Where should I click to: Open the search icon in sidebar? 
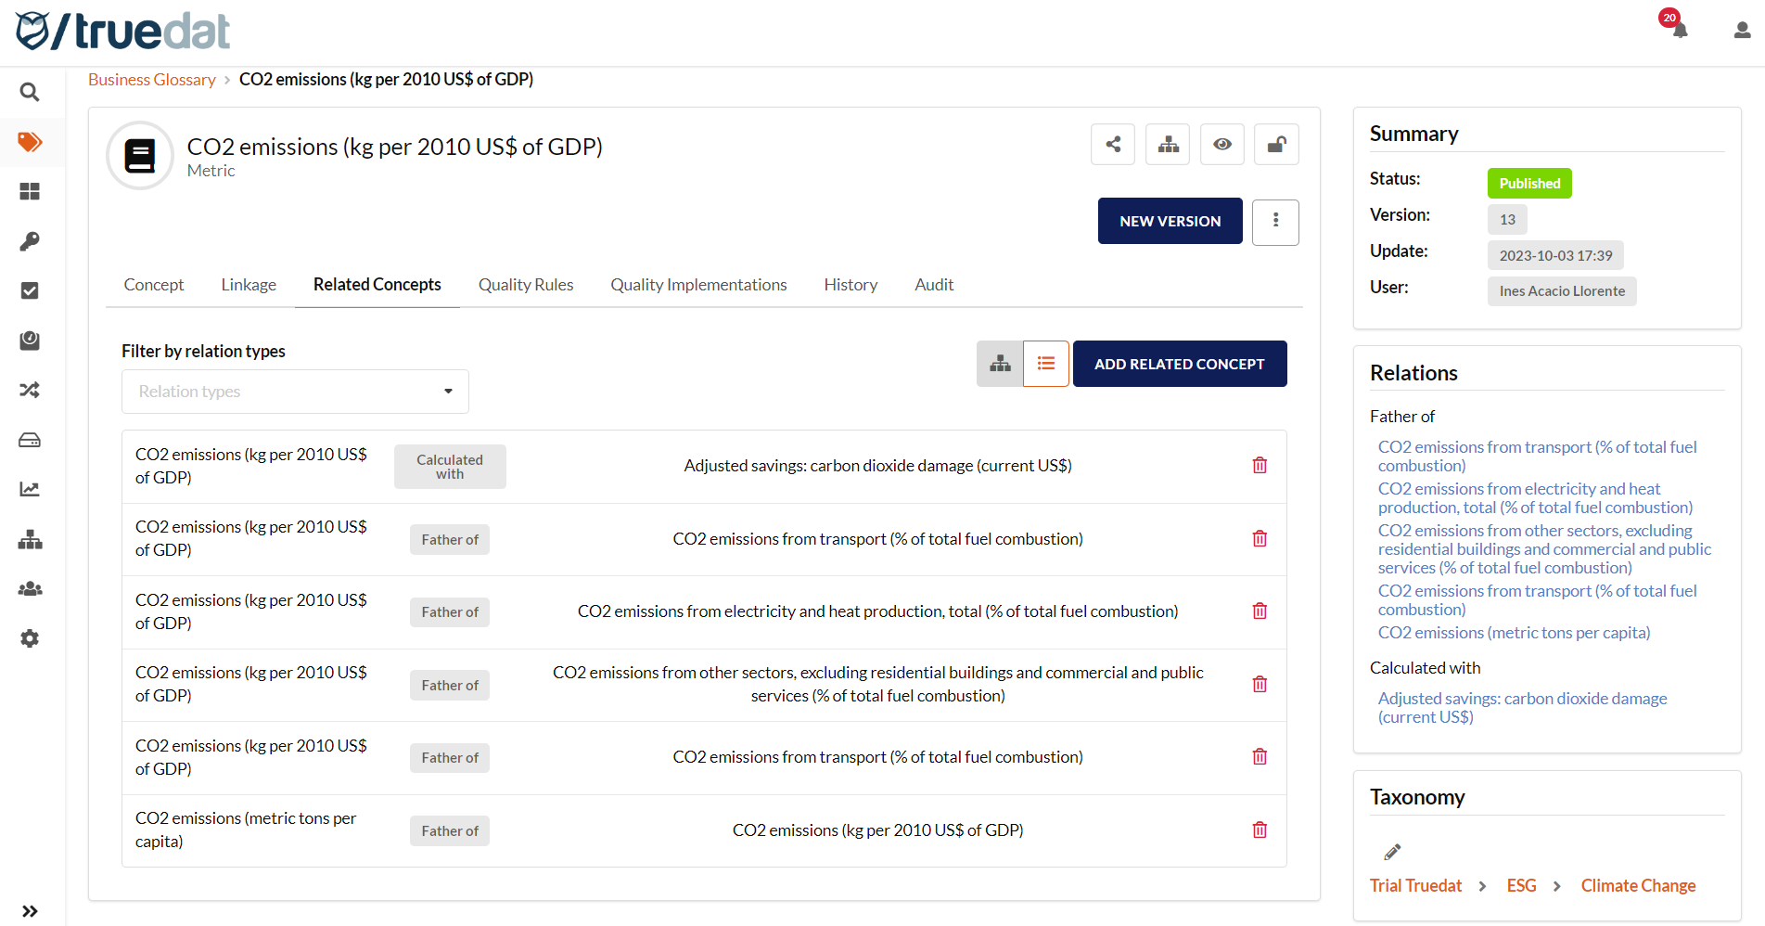(x=30, y=92)
